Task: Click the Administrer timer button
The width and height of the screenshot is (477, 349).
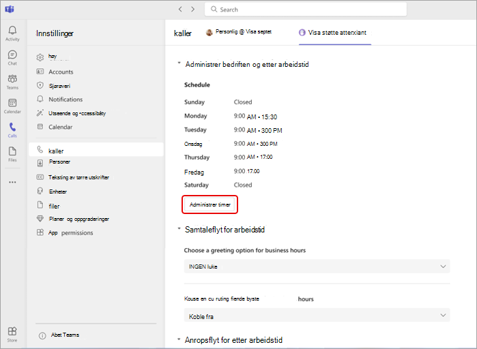Action: (210, 204)
